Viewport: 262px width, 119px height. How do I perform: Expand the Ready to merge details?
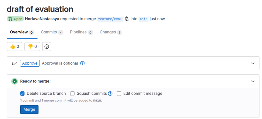[x=253, y=81]
